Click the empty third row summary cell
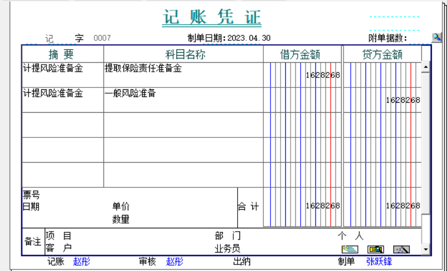The width and height of the screenshot is (447, 271). 62,125
